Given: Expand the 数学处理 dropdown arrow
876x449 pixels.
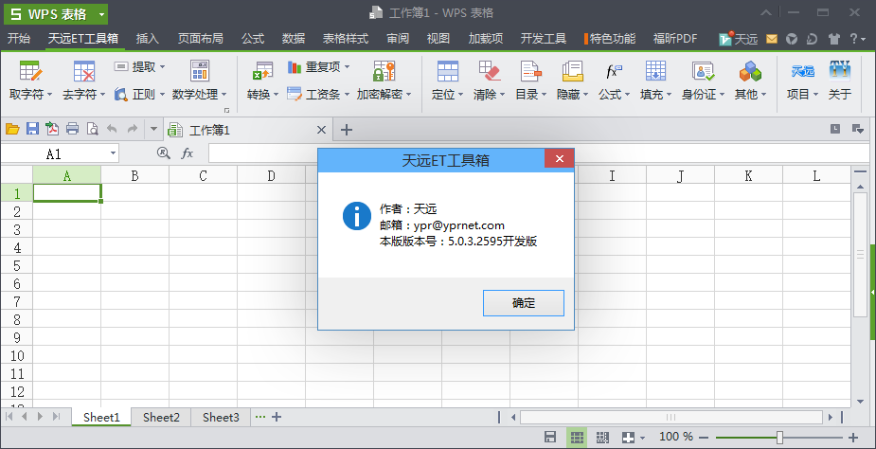Looking at the screenshot, I should coord(224,95).
